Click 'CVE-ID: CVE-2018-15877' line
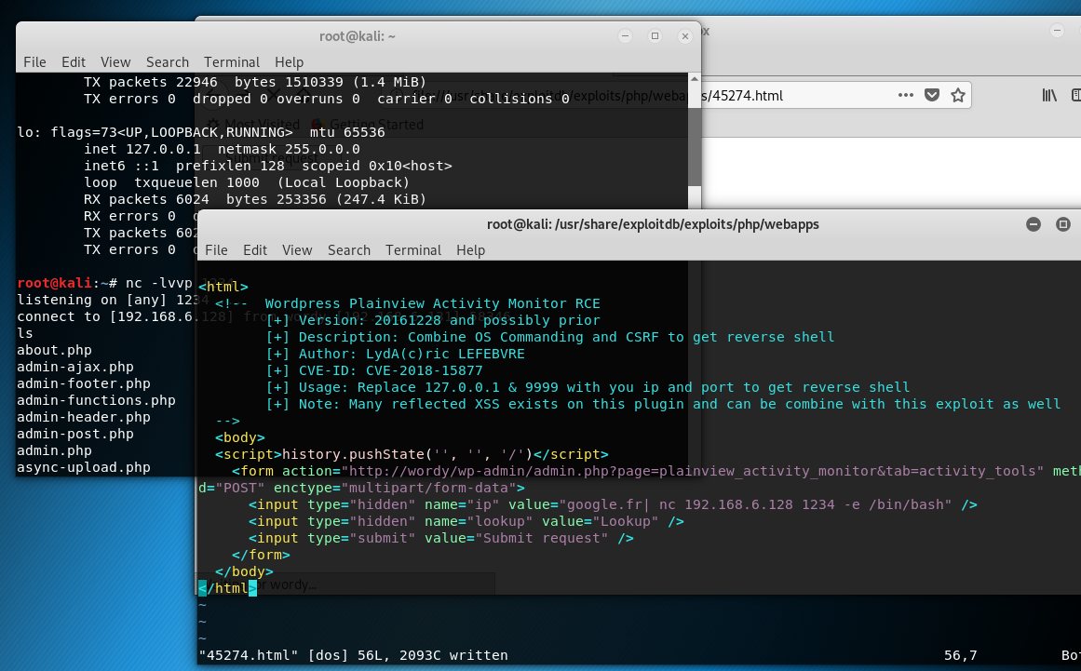1081x671 pixels. (374, 370)
